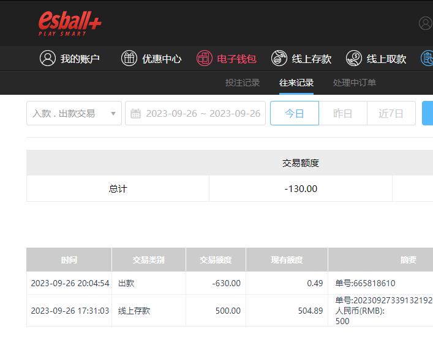This screenshot has width=433, height=340.
Task: Expand the 入款.出款交易 dropdown
Action: [74, 113]
